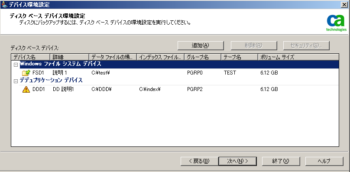
Task: Click the セキュリティ(S)... button
Action: click(x=306, y=45)
